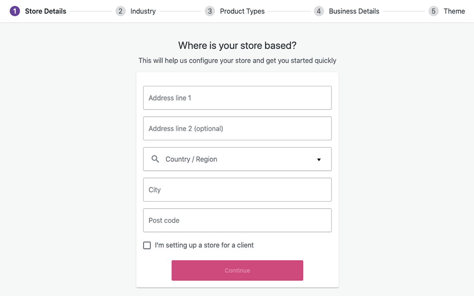Click the step 1 circle icon
Viewport: 474px width, 296px height.
[15, 11]
